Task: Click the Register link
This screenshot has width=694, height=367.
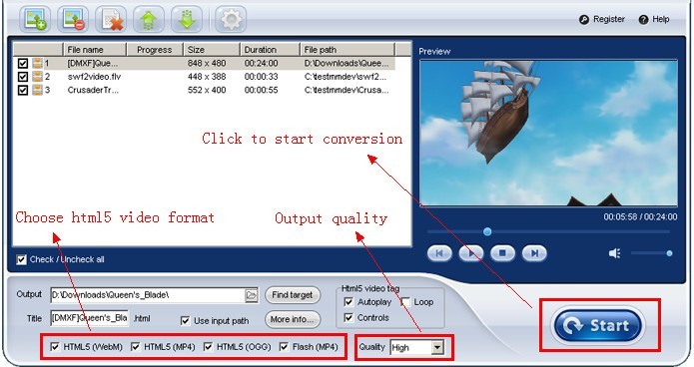Action: point(609,20)
